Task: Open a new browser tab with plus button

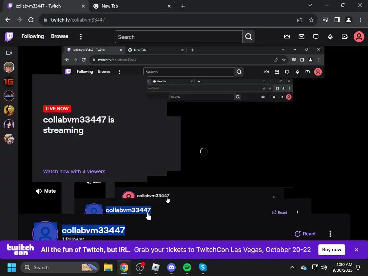Action: [x=183, y=6]
